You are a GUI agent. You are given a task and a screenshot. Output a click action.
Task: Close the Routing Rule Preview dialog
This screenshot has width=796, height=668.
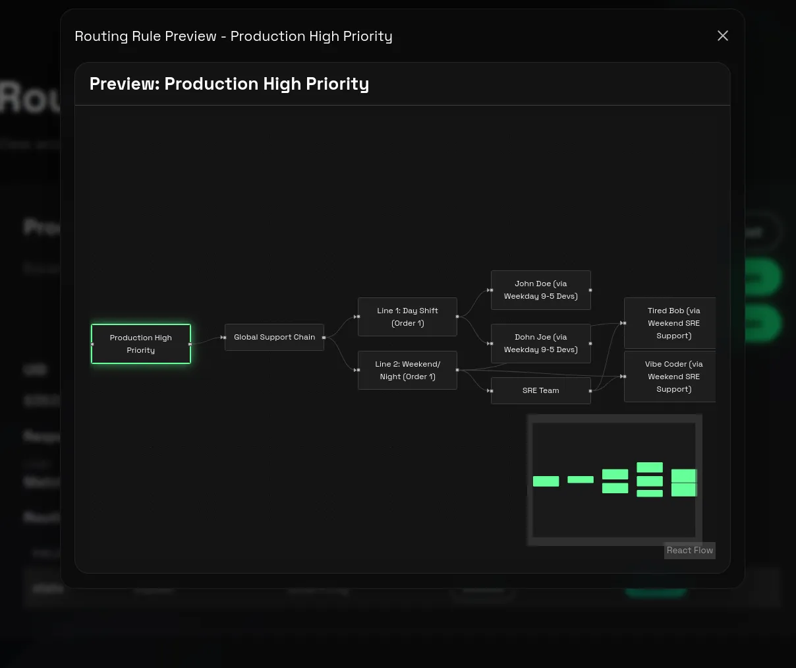(x=723, y=36)
